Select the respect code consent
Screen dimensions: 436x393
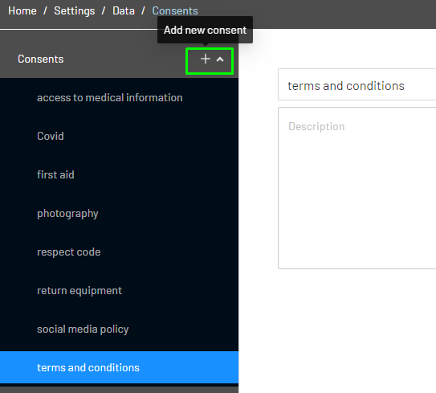coord(119,252)
